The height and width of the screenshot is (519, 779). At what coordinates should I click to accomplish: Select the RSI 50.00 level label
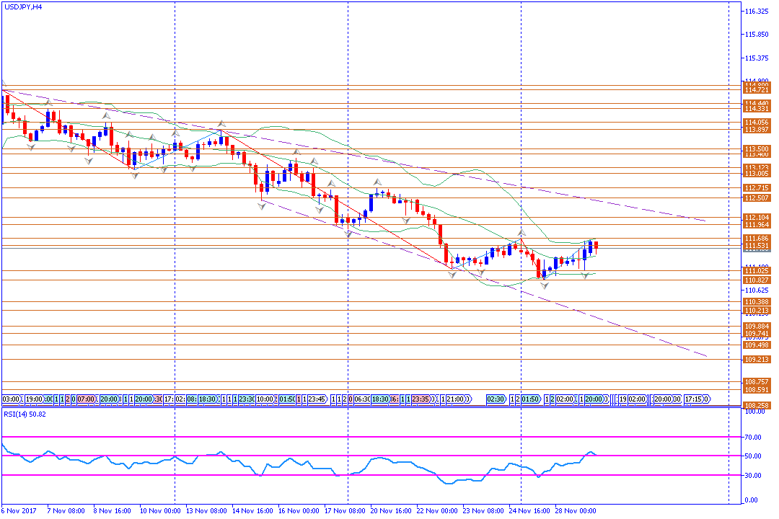pos(753,456)
